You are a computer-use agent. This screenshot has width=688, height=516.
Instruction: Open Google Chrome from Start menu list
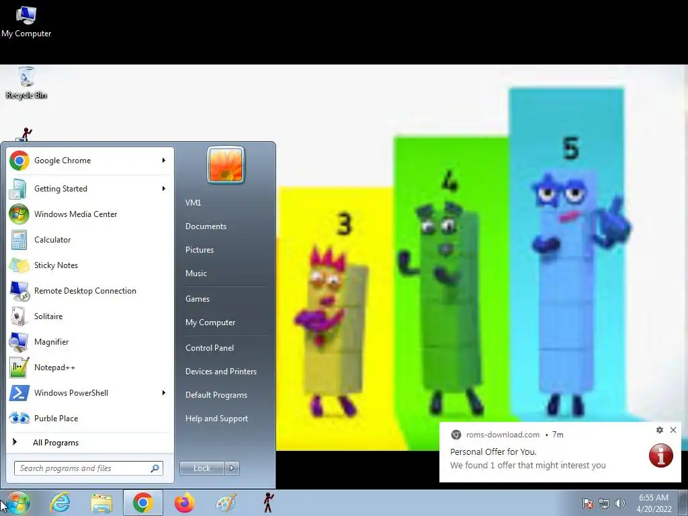pos(90,161)
